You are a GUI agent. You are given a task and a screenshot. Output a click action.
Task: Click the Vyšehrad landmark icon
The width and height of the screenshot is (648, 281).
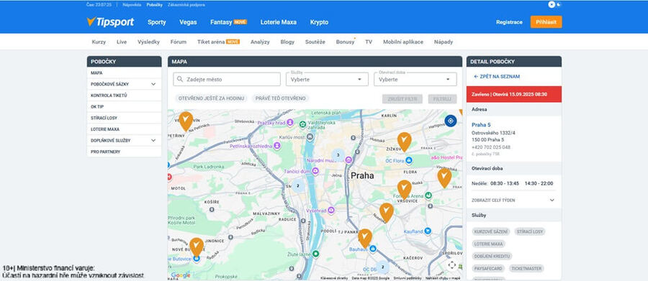tap(330, 211)
